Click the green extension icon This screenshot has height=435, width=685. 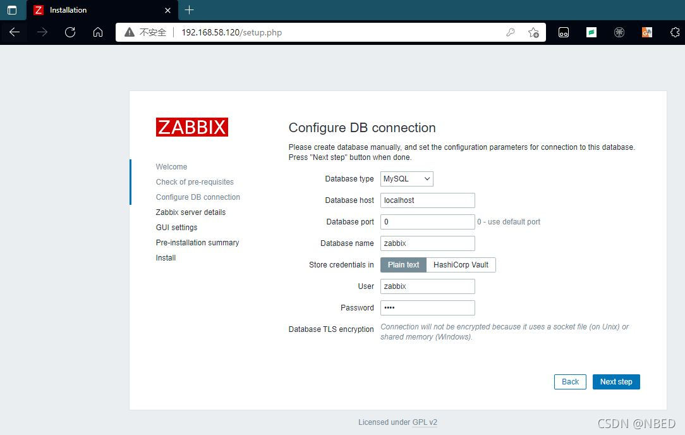point(591,32)
